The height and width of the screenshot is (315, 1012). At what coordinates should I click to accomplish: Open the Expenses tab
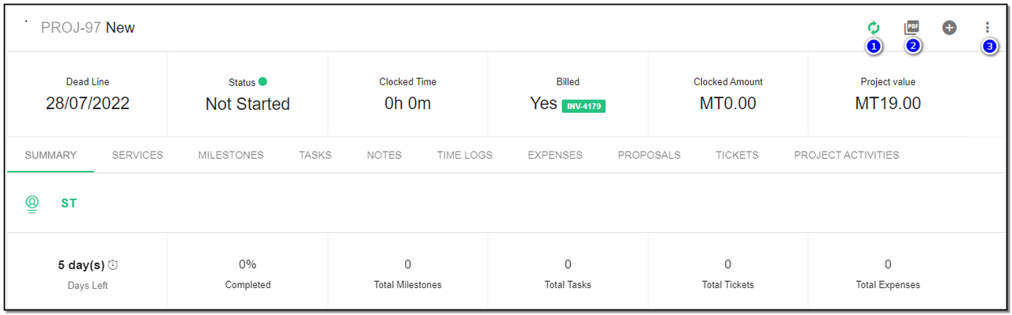click(555, 155)
